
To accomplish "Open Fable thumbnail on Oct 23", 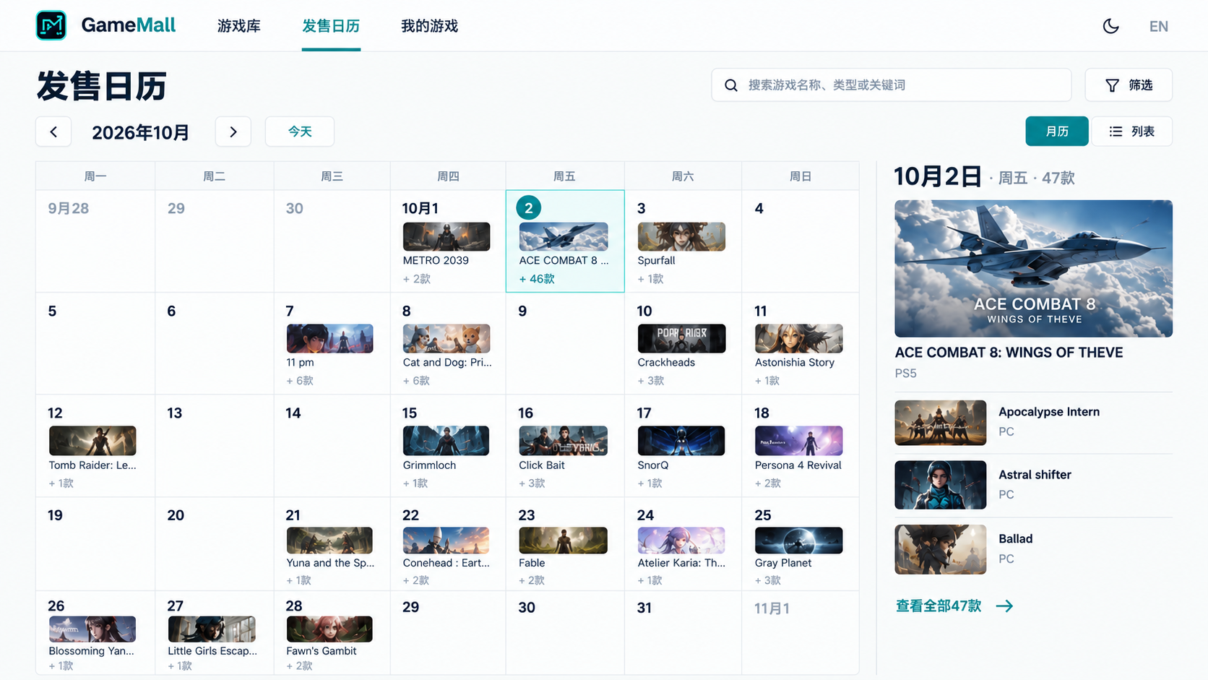I will [563, 541].
